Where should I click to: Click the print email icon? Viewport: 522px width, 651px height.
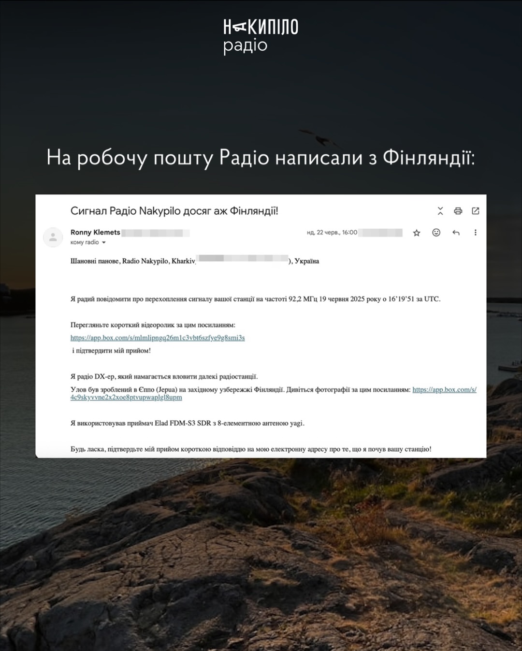(x=458, y=211)
